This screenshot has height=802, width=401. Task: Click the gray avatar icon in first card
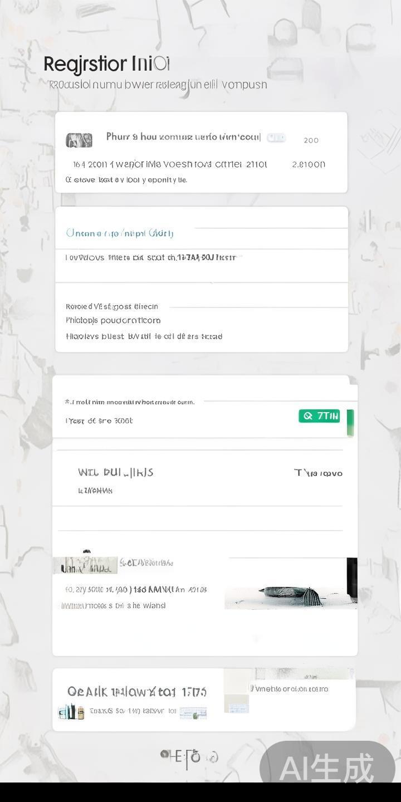coord(79,140)
